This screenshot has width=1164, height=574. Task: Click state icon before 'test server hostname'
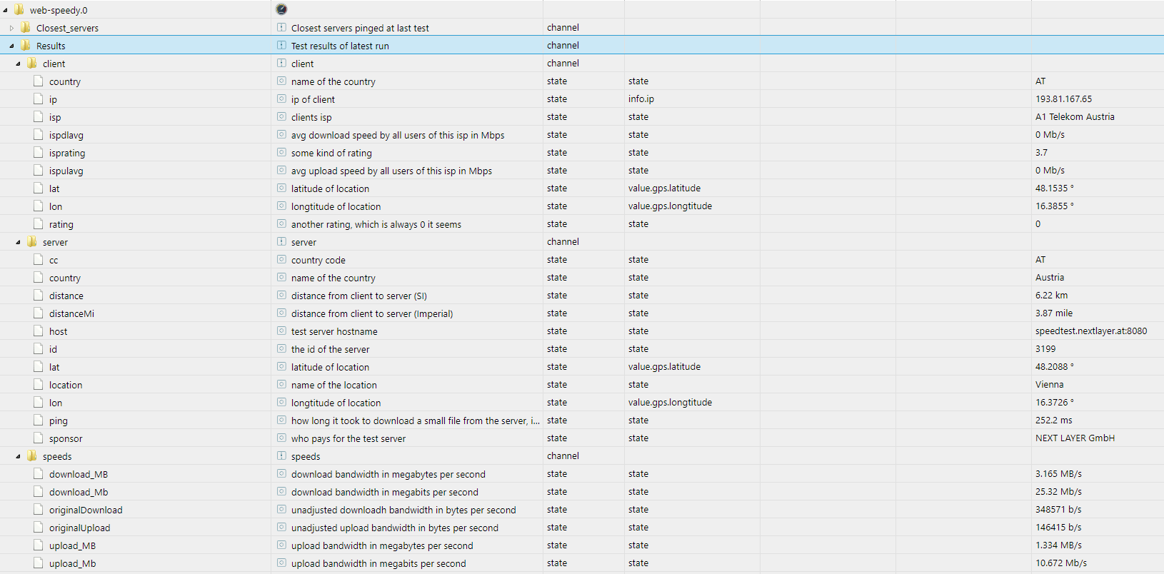[281, 331]
